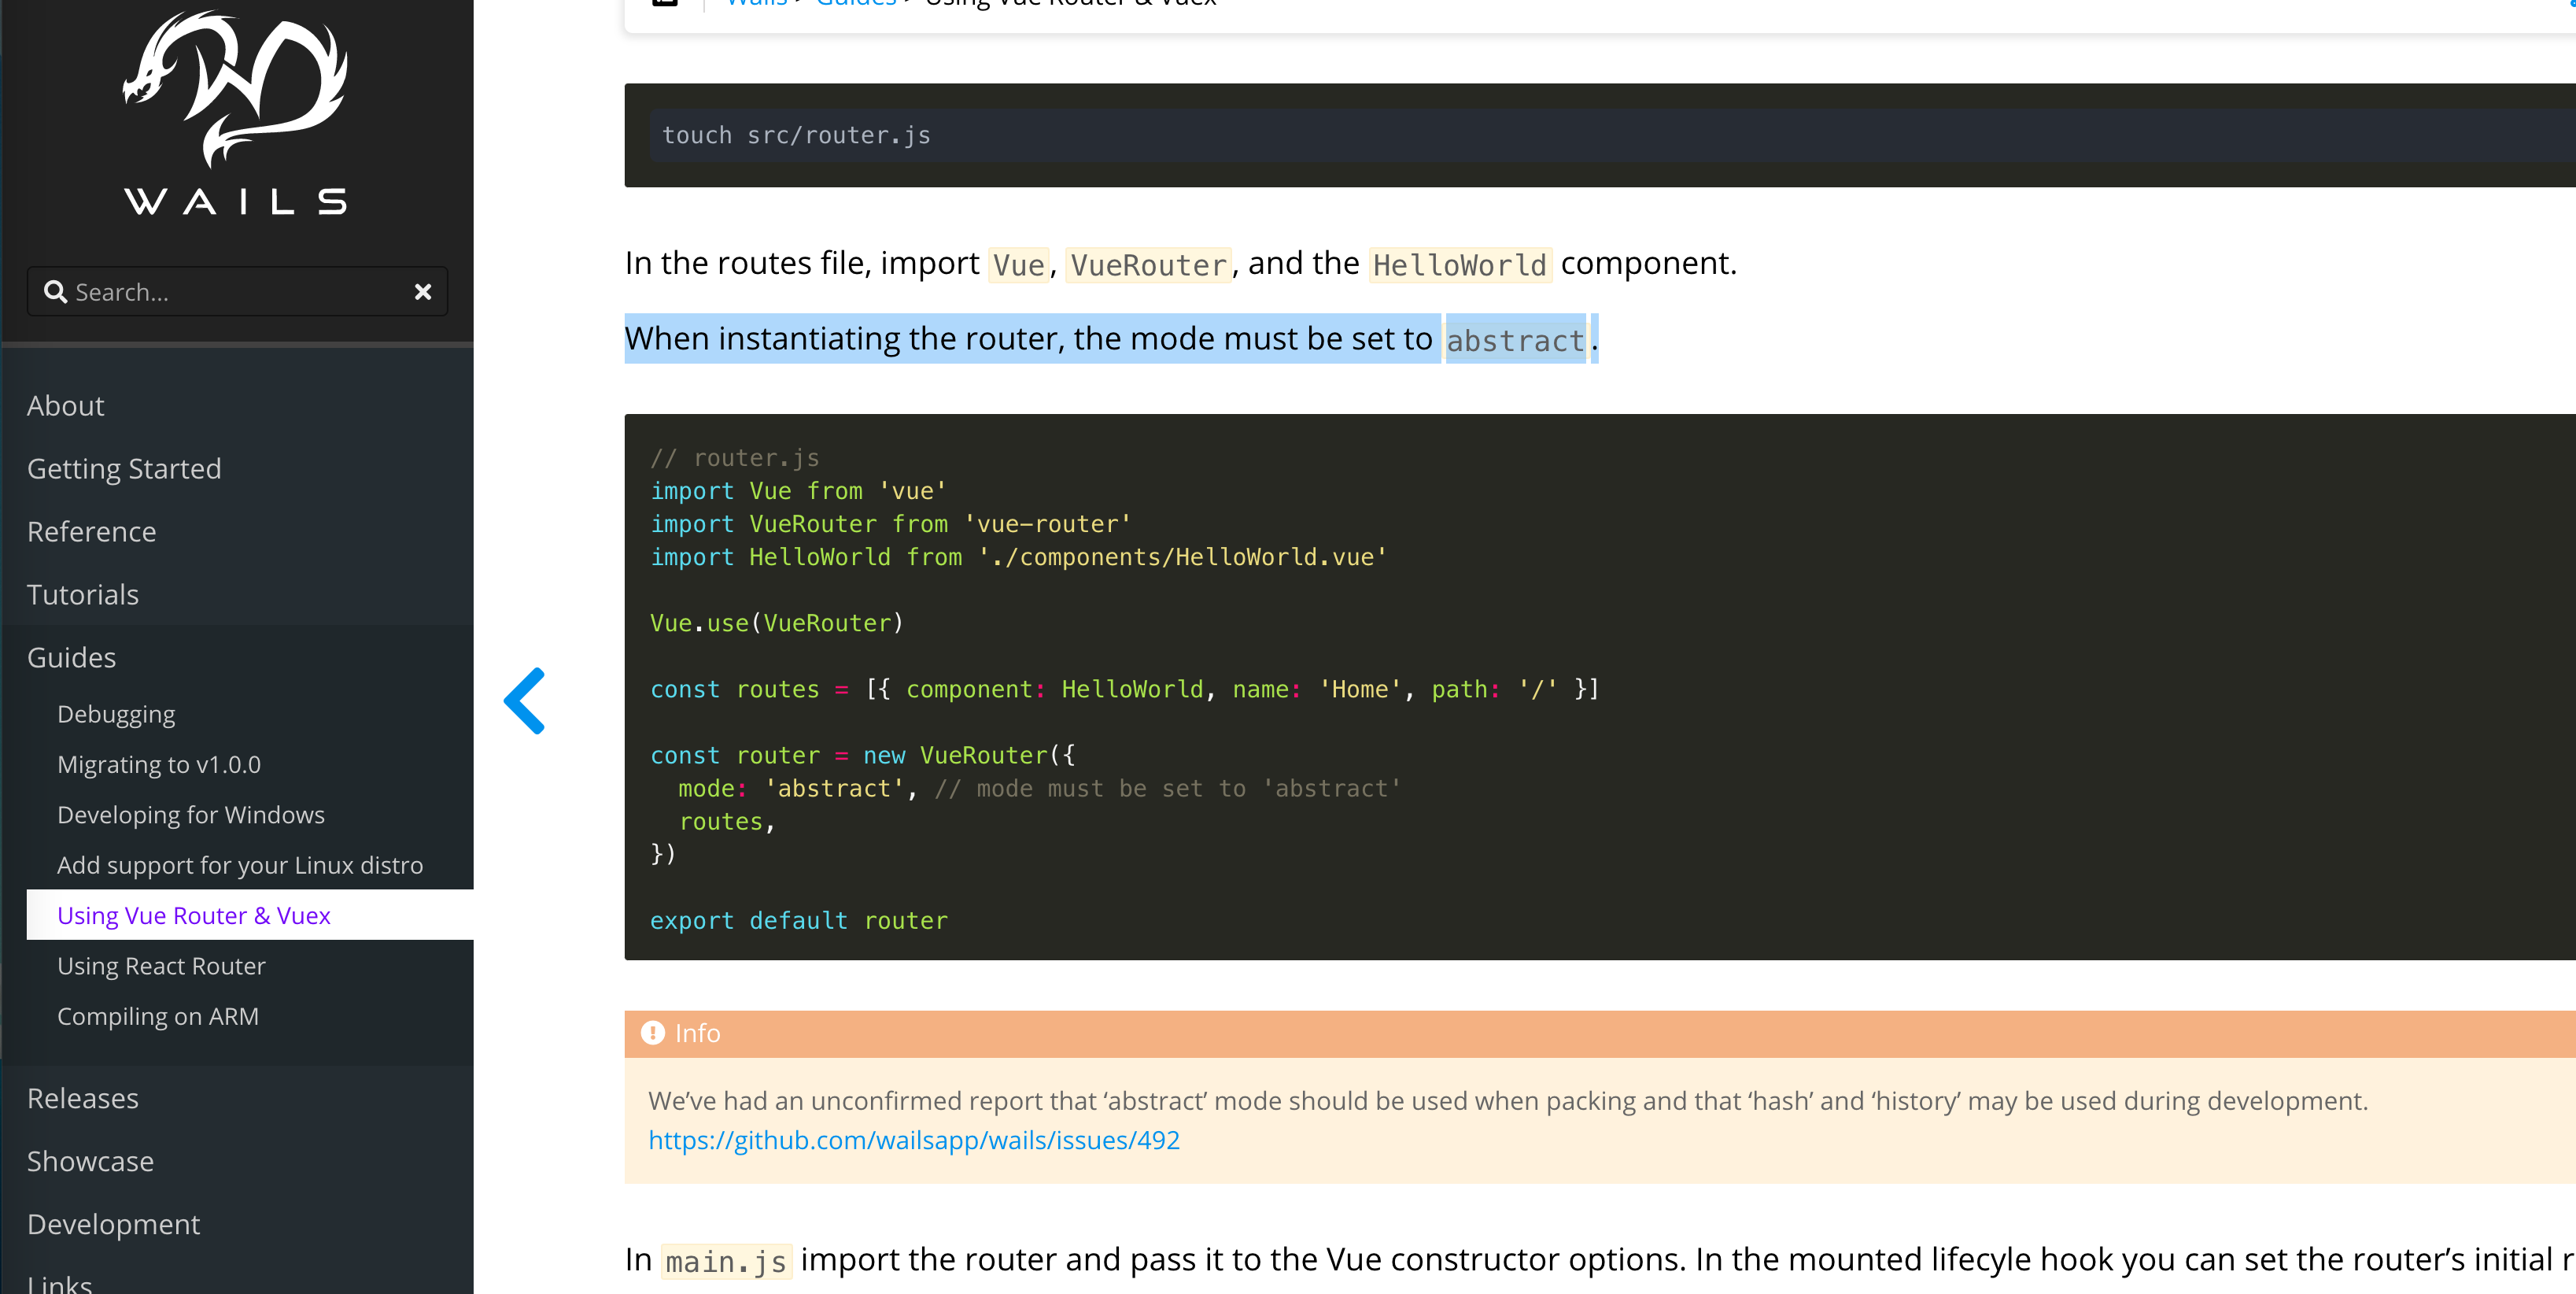The width and height of the screenshot is (2576, 1294).
Task: Clear search using the X icon
Action: pos(423,291)
